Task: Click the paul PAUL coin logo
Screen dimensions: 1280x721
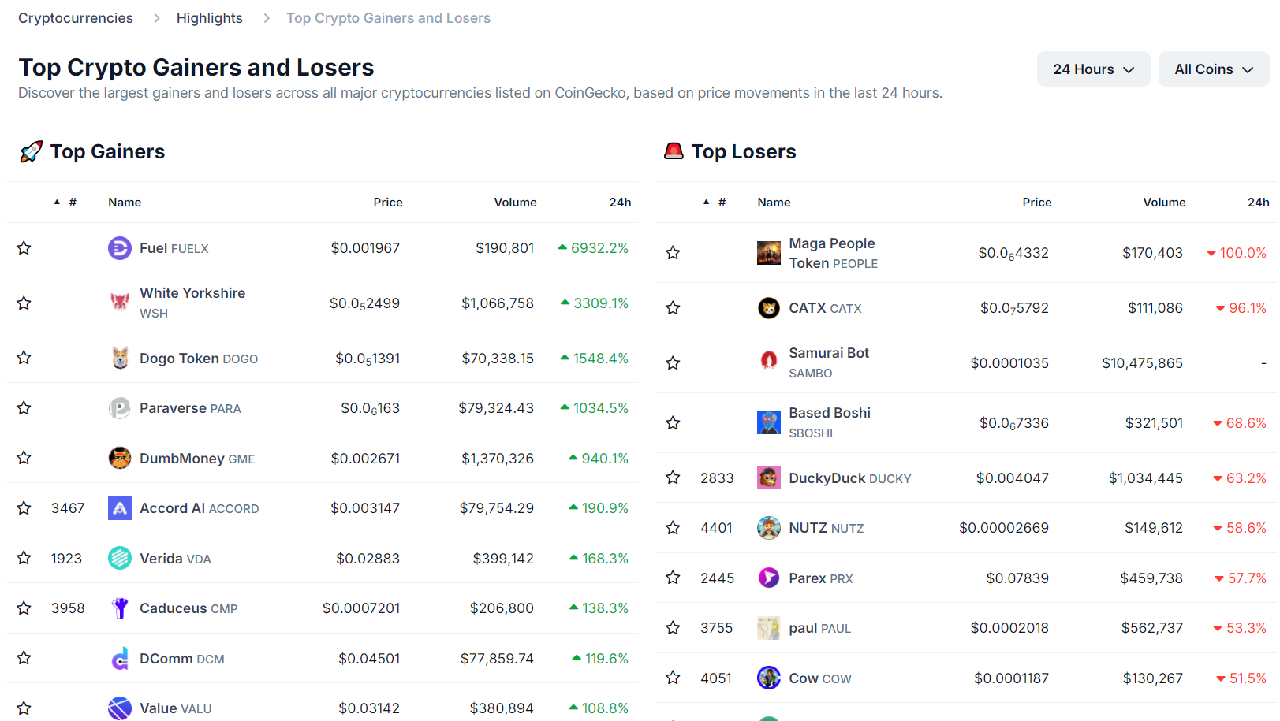Action: (769, 628)
